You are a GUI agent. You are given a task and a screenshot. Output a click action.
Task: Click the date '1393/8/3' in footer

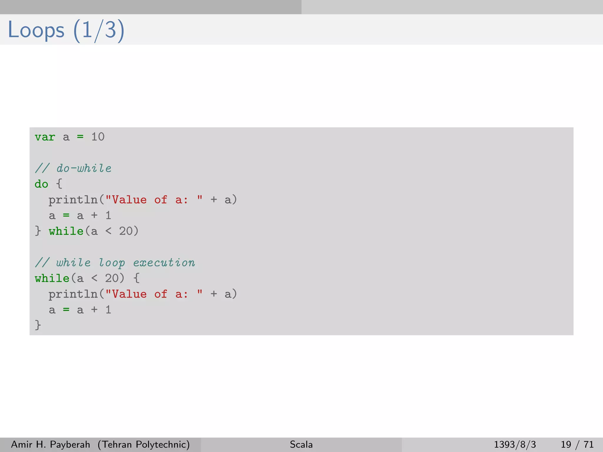coord(515,444)
